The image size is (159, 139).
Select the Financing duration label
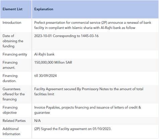pos(10,78)
